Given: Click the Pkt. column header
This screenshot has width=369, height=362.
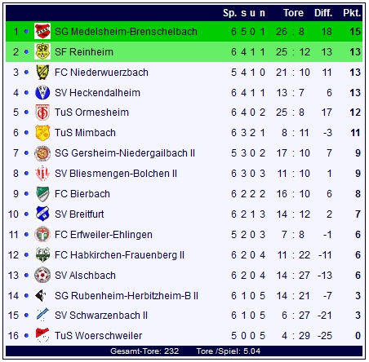Looking at the screenshot, I should pyautogui.click(x=352, y=13).
